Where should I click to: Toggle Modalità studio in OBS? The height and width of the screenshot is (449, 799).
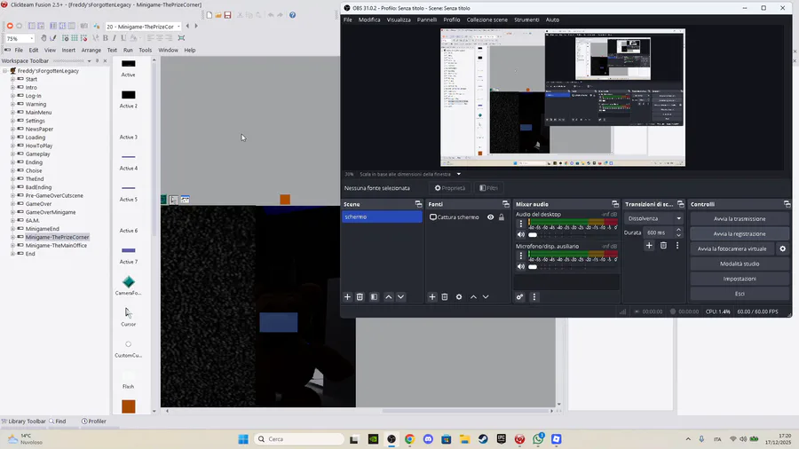740,264
